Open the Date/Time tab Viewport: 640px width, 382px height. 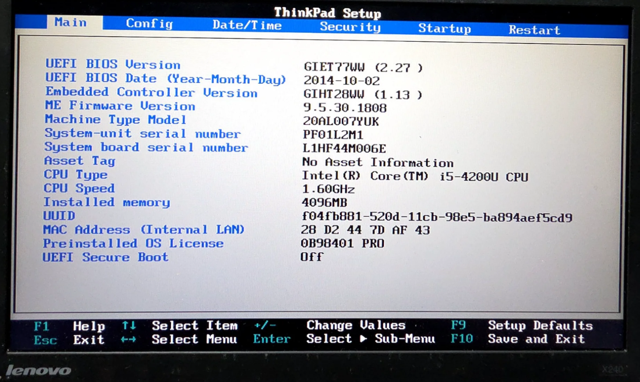pos(247,25)
